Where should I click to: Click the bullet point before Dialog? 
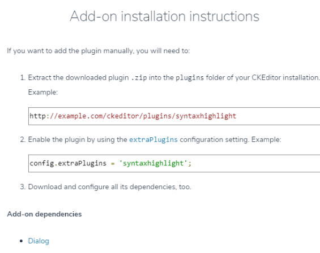point(22,241)
